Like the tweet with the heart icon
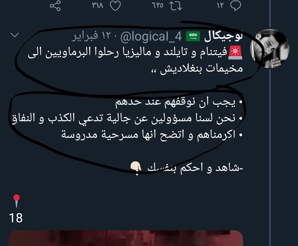 tap(115, 6)
